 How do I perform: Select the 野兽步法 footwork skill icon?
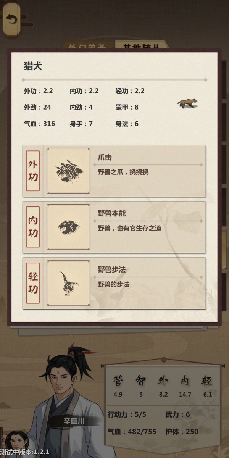[69, 283]
